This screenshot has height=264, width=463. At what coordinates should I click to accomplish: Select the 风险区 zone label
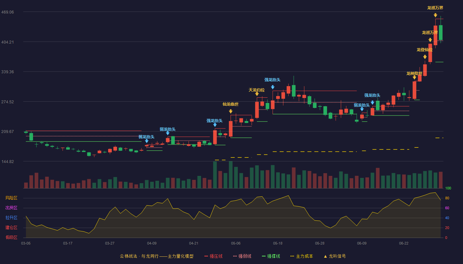(x=12, y=198)
